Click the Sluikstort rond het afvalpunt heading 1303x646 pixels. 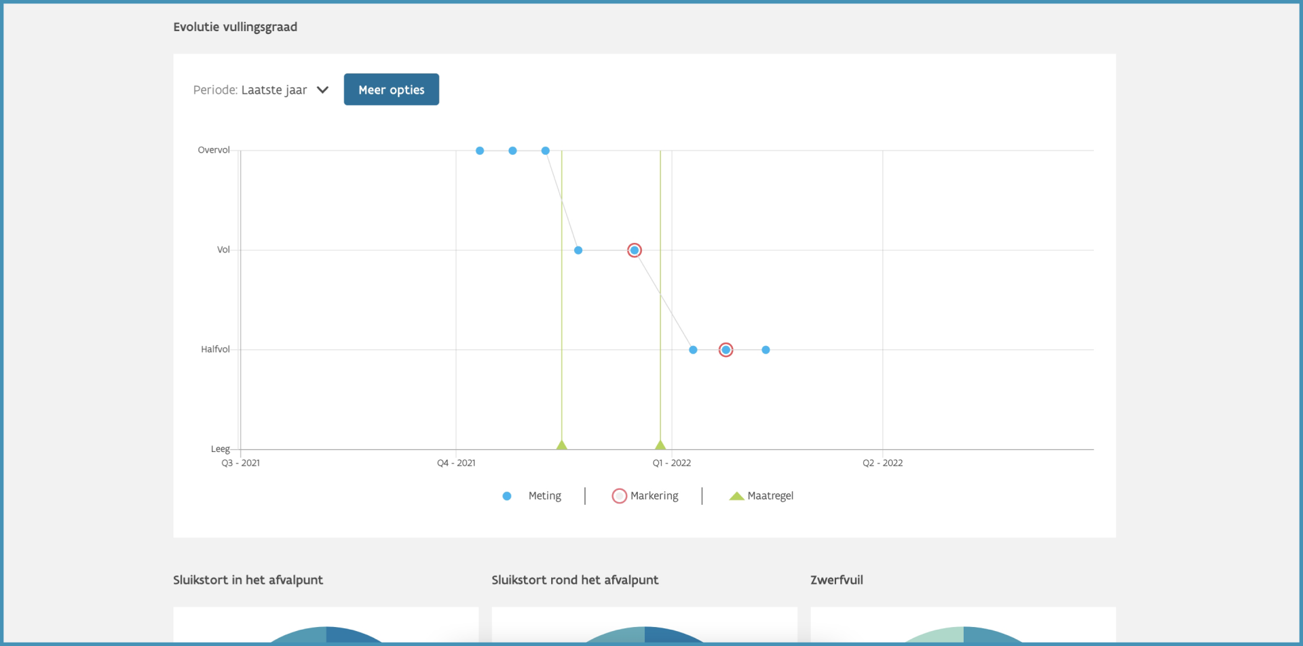coord(575,580)
